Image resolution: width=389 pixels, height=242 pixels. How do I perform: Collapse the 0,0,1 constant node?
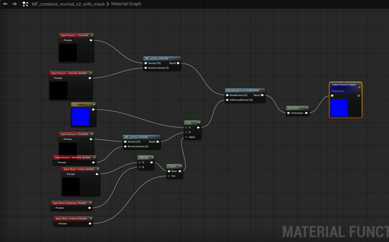[x=94, y=105]
